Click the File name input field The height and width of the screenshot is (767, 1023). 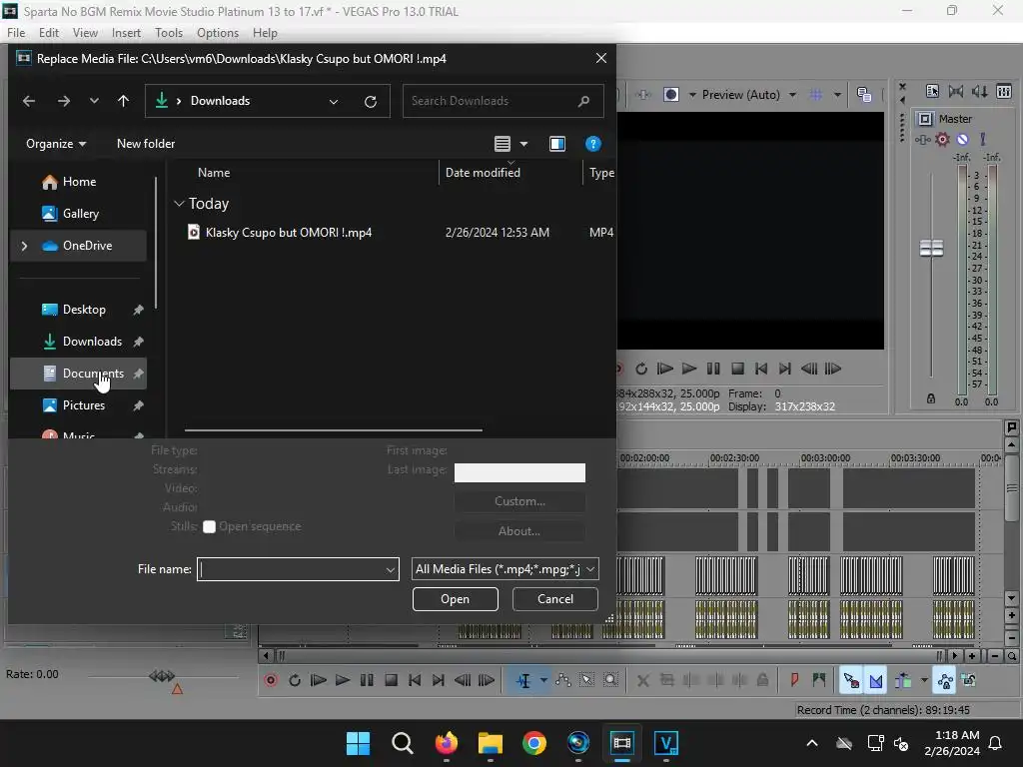click(298, 568)
